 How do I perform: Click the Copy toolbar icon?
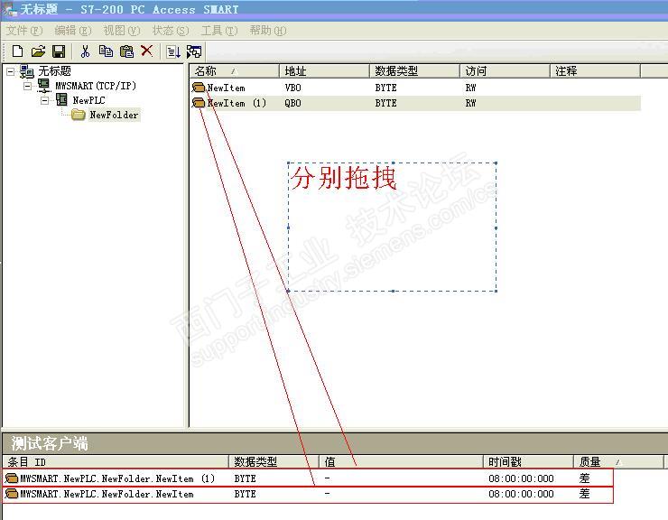[106, 51]
